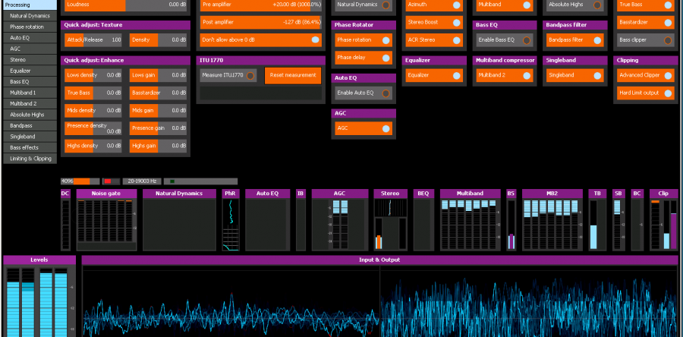This screenshot has height=337, width=683.
Task: Click the Levels meter panel
Action: pos(39,296)
